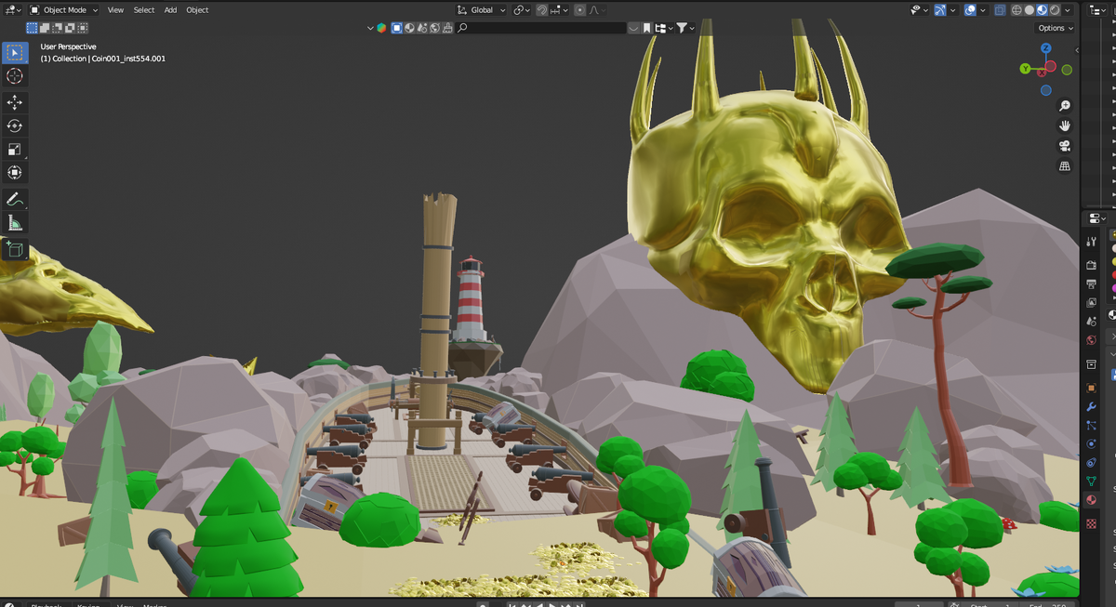Screen dimensions: 1116x607
Task: Open the snapping options dropdown
Action: point(559,10)
